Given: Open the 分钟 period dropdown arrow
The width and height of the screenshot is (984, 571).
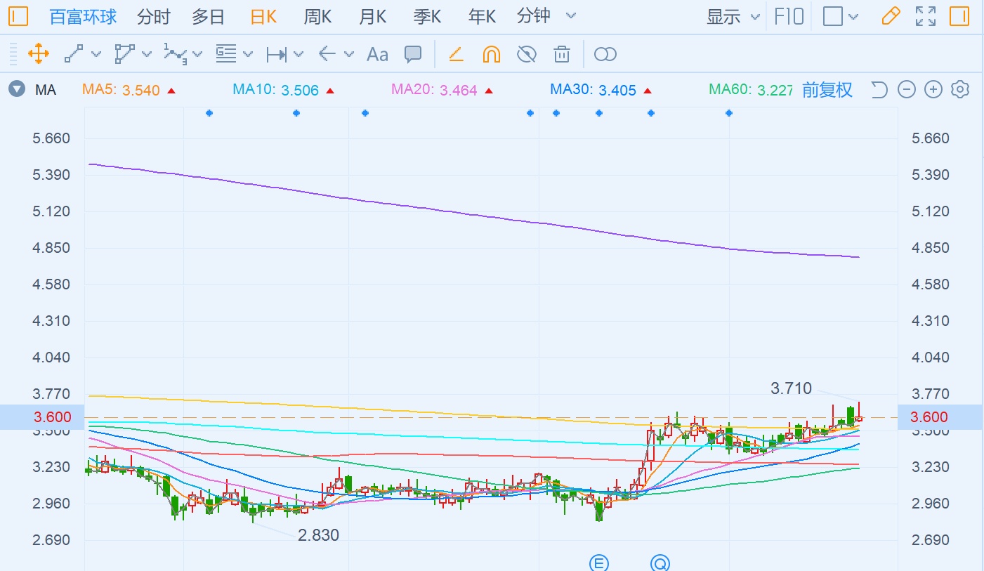Looking at the screenshot, I should click(x=571, y=16).
